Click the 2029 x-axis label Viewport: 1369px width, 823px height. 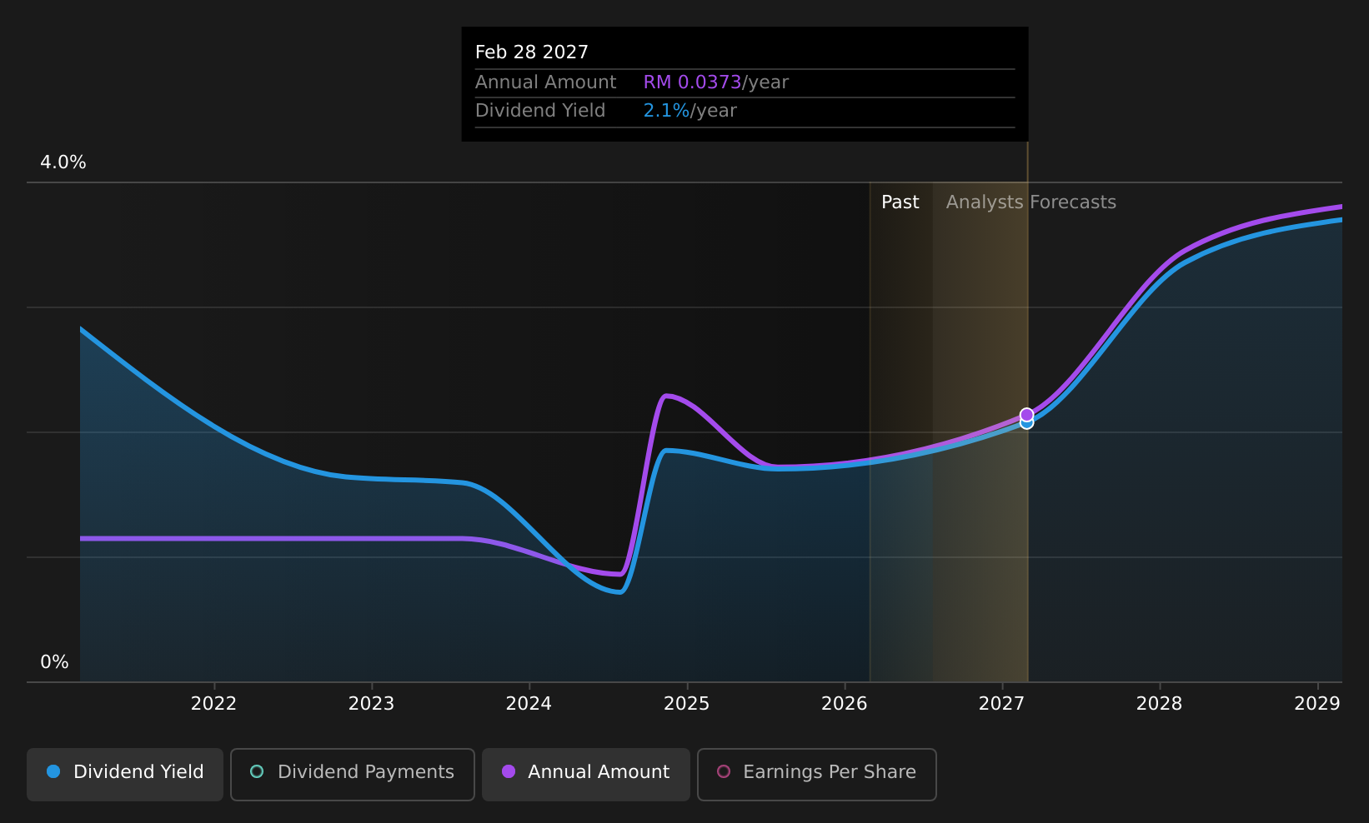pyautogui.click(x=1316, y=704)
